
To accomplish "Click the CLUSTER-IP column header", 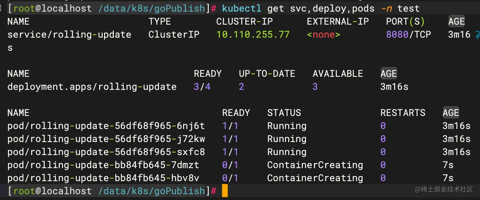I will 244,21.
